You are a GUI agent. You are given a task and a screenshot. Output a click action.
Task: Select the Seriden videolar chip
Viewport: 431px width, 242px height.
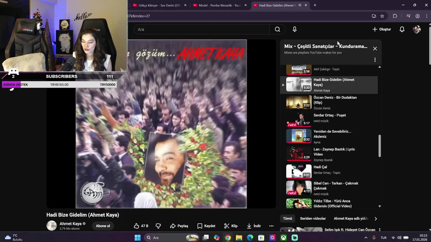(313, 218)
